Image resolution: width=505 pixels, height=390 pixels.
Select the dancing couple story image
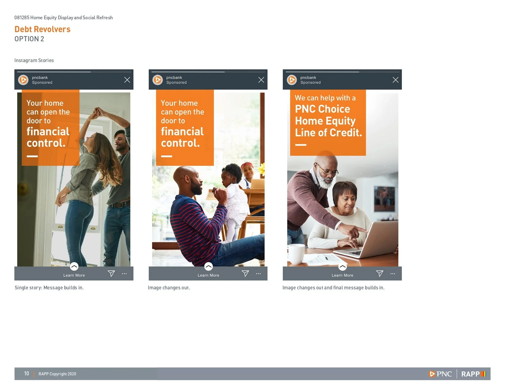click(x=74, y=179)
